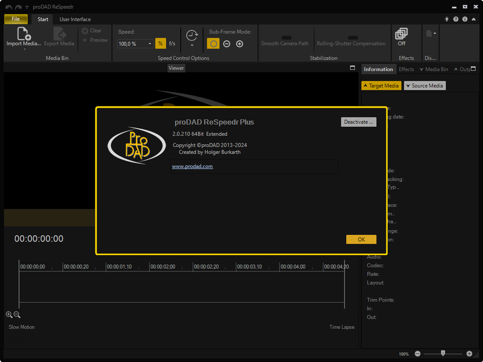Select the circle Sub-Frame Mode
Viewport: 483px width, 362px height.
coord(213,44)
